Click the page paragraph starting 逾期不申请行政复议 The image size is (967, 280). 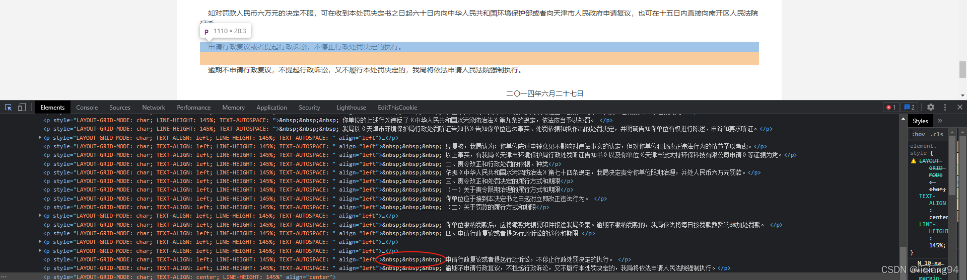(x=366, y=70)
